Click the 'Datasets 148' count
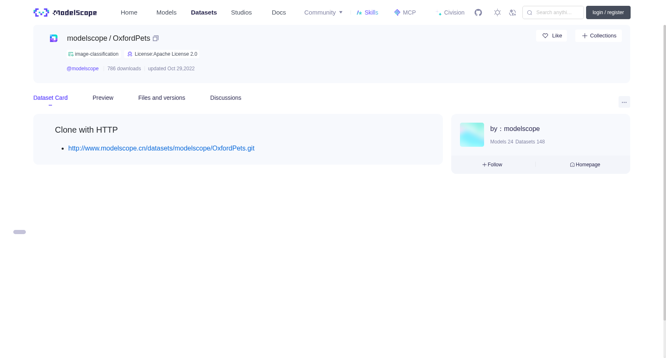 pyautogui.click(x=530, y=142)
